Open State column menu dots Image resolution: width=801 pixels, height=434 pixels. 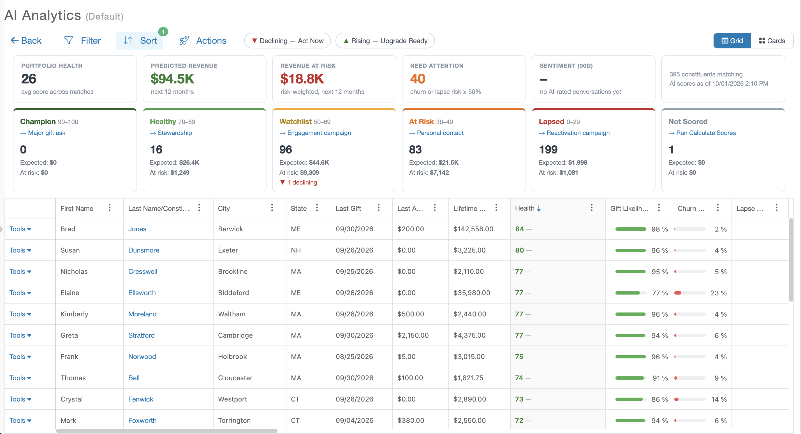(x=317, y=207)
